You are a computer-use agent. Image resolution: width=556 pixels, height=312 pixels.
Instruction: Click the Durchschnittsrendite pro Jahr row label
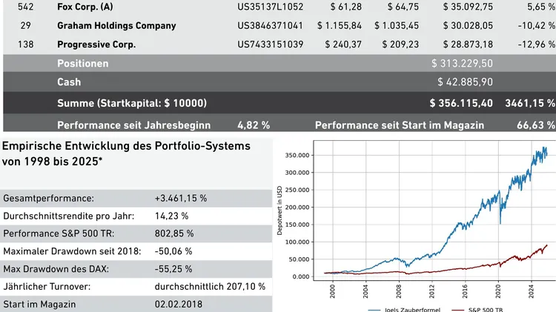(x=69, y=216)
